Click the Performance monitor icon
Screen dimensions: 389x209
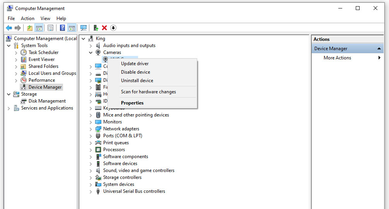pos(24,80)
